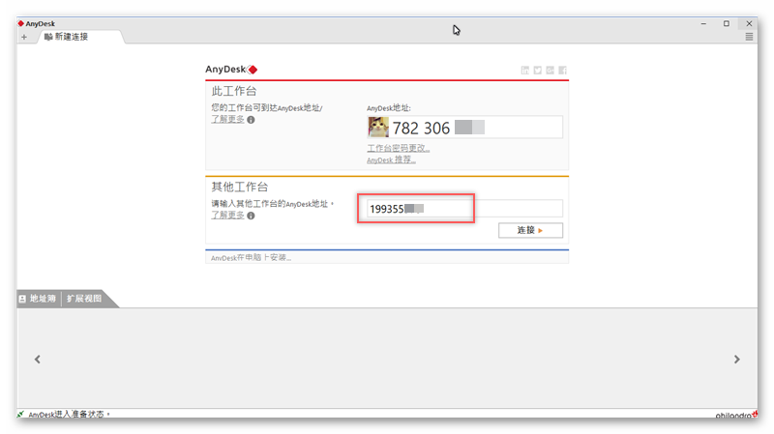Open 了解更多 link under 此工作台
The image size is (774, 434).
(227, 119)
